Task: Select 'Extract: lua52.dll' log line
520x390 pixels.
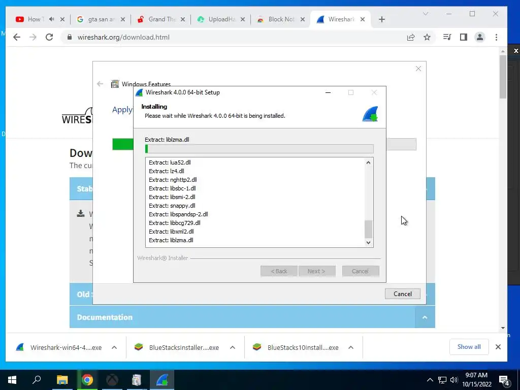Action: pos(170,162)
